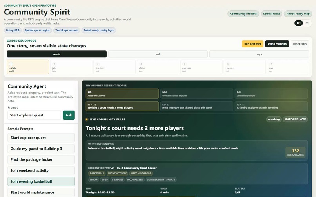Click the Community life RPG pill
This screenshot has height=197, width=316.
pos(243,14)
